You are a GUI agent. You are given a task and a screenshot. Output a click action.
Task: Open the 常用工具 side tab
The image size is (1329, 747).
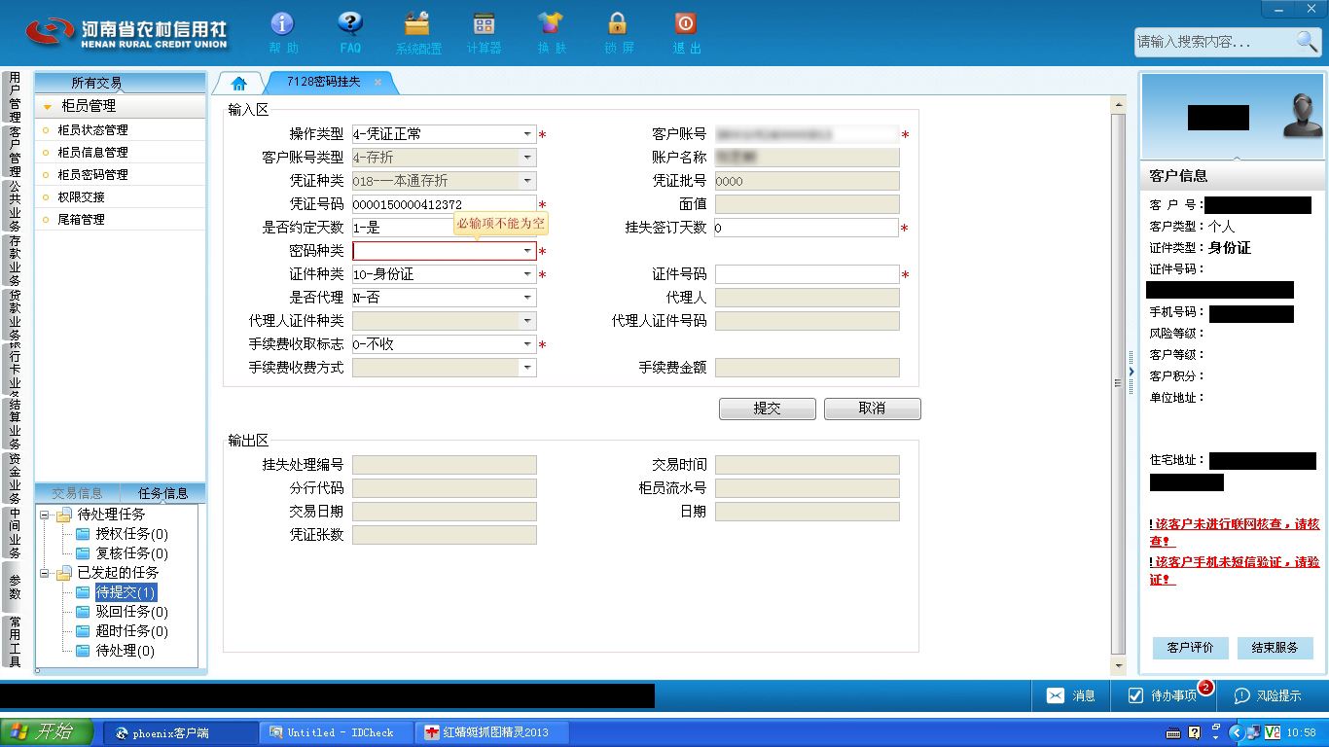[x=15, y=641]
